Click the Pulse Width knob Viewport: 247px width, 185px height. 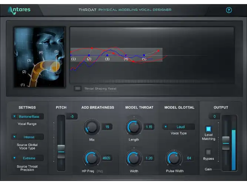[174, 158]
